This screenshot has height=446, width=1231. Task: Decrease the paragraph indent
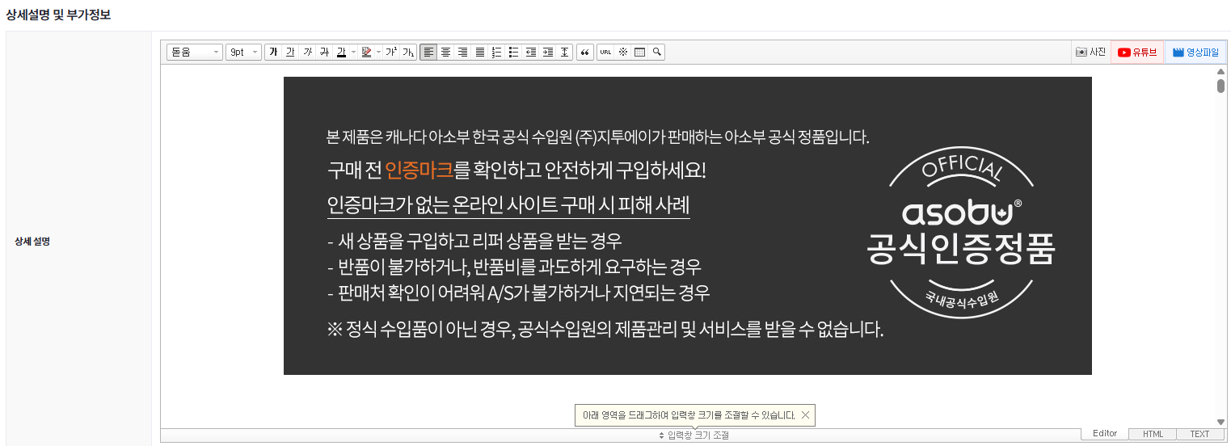click(530, 52)
